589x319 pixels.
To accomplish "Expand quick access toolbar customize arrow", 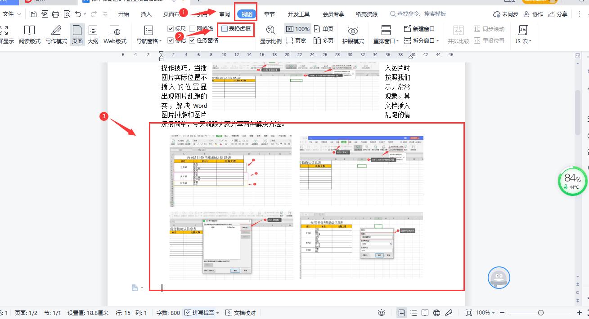I will [105, 14].
